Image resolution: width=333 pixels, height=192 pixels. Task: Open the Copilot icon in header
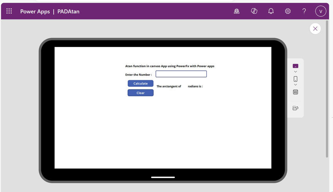click(x=254, y=11)
